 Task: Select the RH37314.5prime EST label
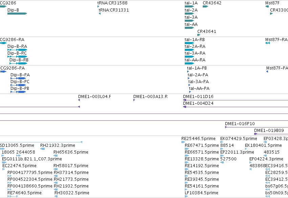pos(71,173)
